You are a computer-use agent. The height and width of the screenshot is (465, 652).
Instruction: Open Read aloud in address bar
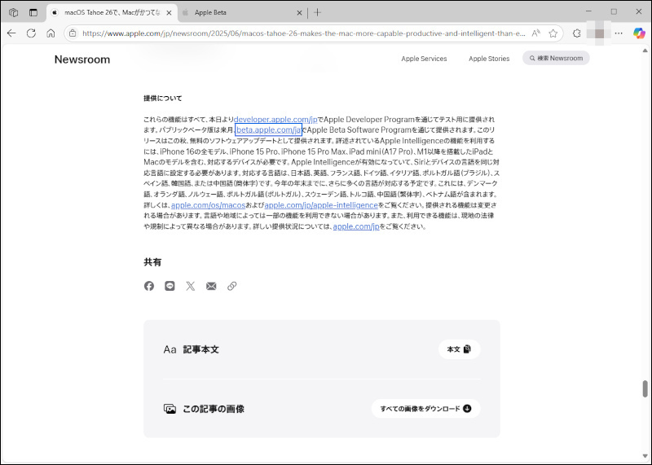[536, 33]
